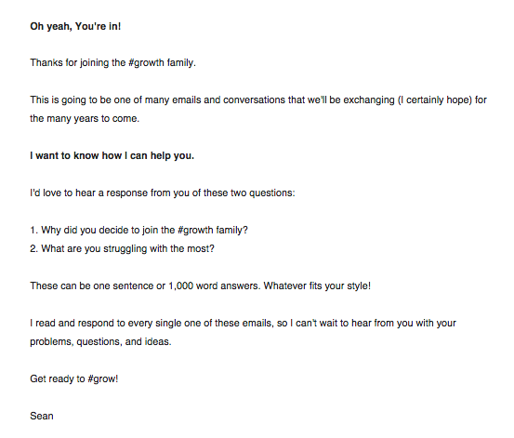
Task: Click the text 'the many years to come.'
Action: coord(85,118)
